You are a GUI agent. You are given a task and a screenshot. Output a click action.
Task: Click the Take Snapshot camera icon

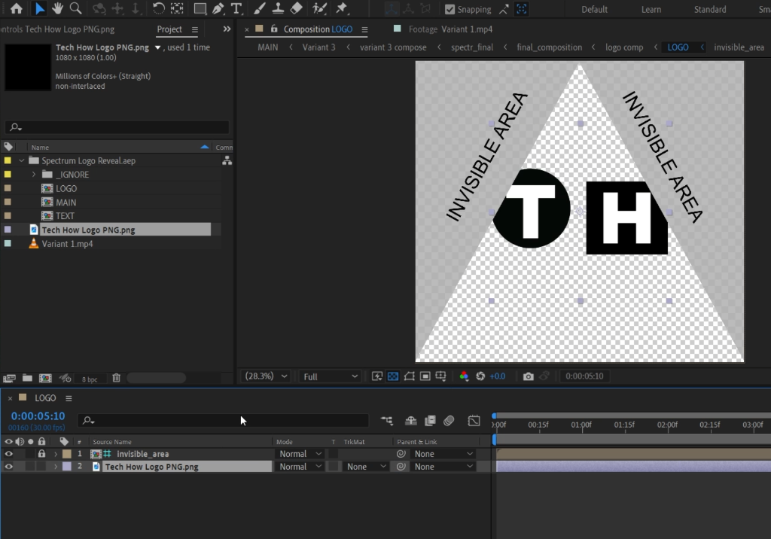pyautogui.click(x=529, y=376)
